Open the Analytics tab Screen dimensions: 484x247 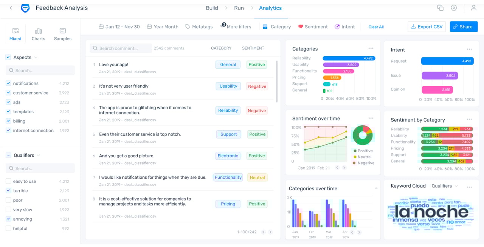270,8
